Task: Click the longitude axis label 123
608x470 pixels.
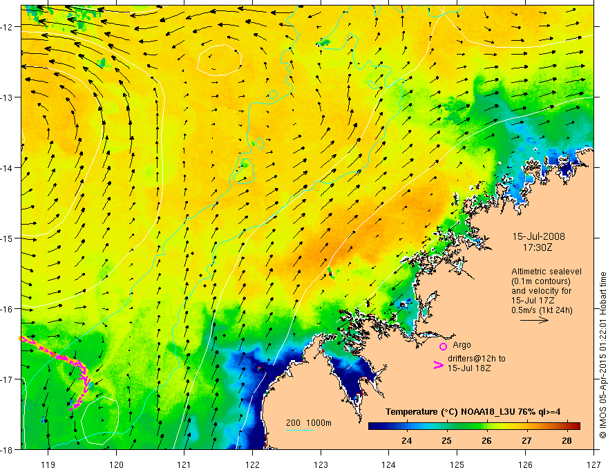Action: coord(321,464)
